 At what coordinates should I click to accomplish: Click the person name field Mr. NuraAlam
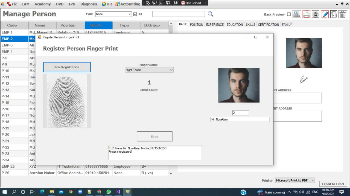[240, 119]
